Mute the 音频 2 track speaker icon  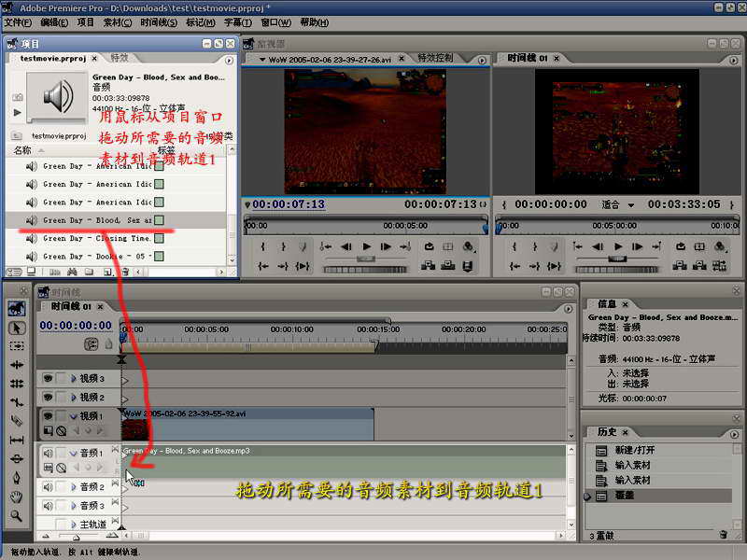pyautogui.click(x=48, y=486)
